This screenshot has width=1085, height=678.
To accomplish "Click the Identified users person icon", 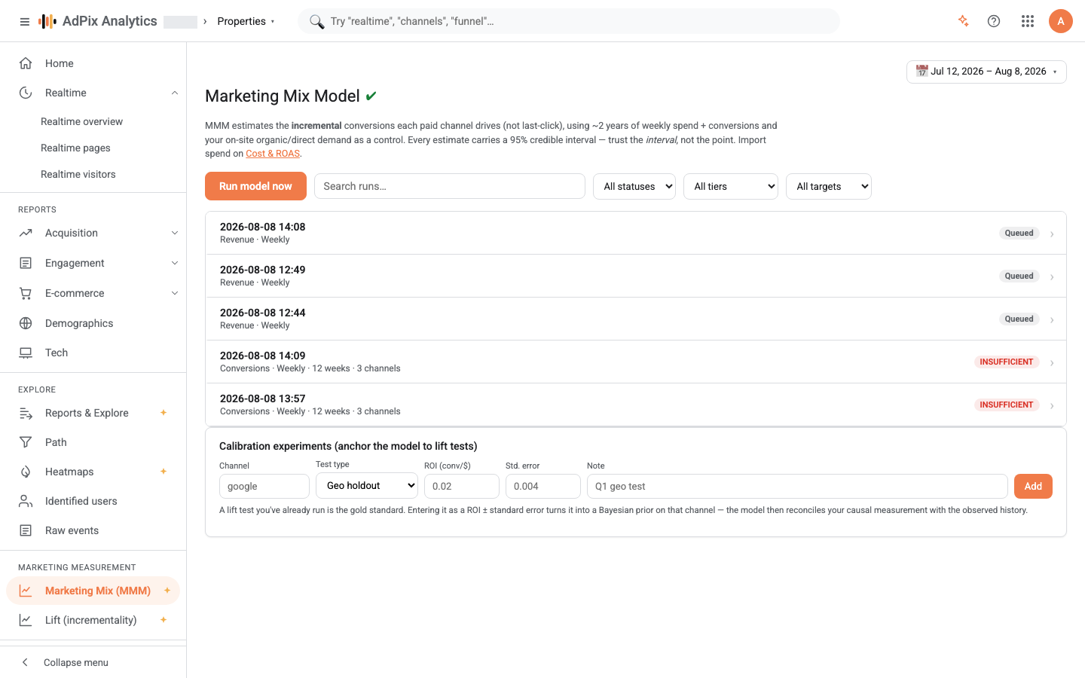I will coord(26,501).
